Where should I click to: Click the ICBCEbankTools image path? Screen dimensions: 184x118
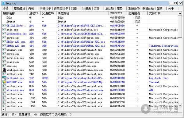(82, 34)
